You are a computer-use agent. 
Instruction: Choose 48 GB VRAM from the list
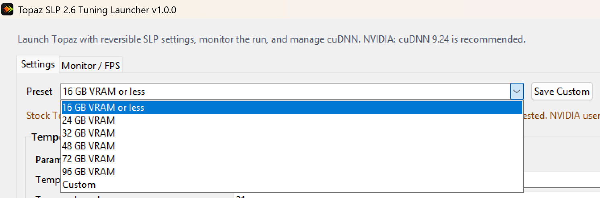pos(292,146)
